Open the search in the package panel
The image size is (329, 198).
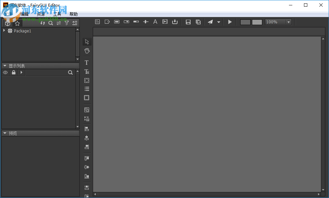coord(51,23)
